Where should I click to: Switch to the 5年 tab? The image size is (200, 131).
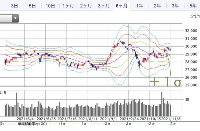pyautogui.click(x=193, y=6)
